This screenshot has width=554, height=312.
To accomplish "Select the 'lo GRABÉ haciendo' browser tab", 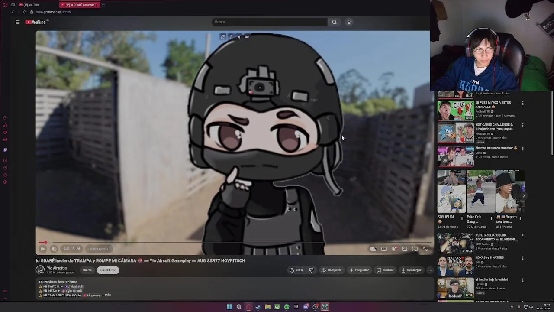I will pyautogui.click(x=79, y=5).
